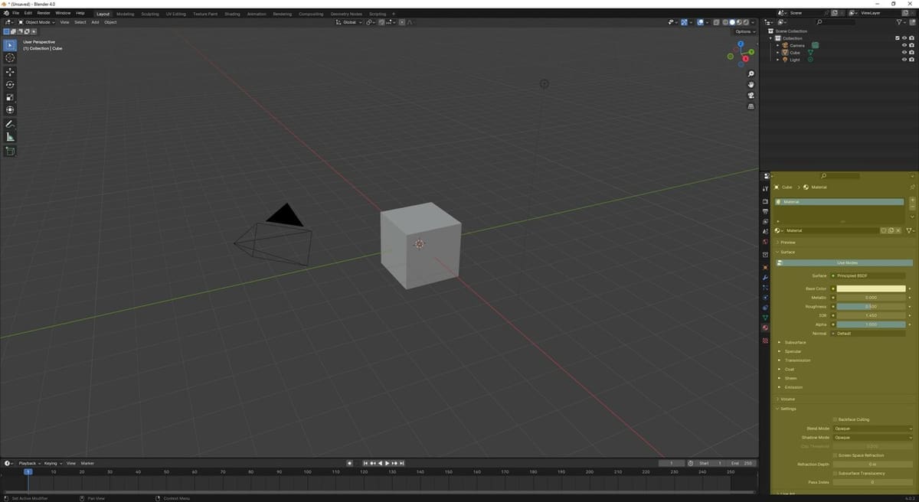Screen dimensions: 919x502
Task: Open the Render properties tab
Action: (x=765, y=201)
